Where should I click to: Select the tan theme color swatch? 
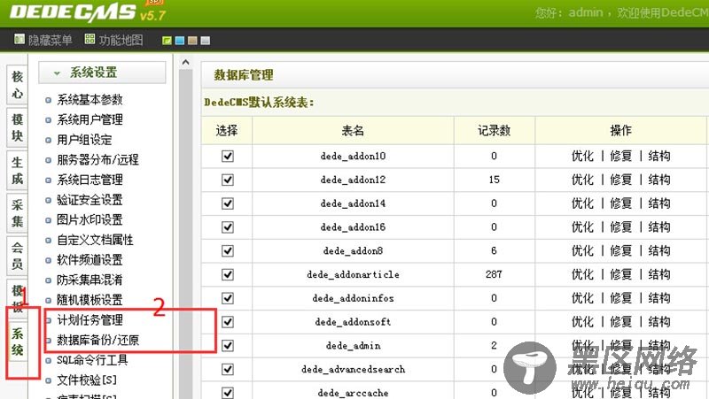(x=192, y=41)
